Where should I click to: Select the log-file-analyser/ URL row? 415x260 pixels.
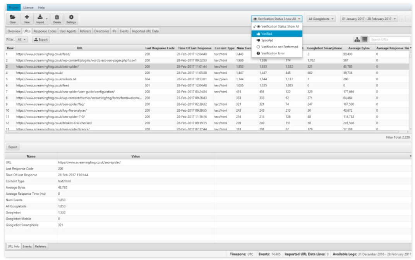pyautogui.click(x=207, y=110)
